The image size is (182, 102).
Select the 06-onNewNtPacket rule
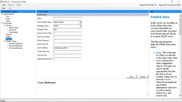16,46
